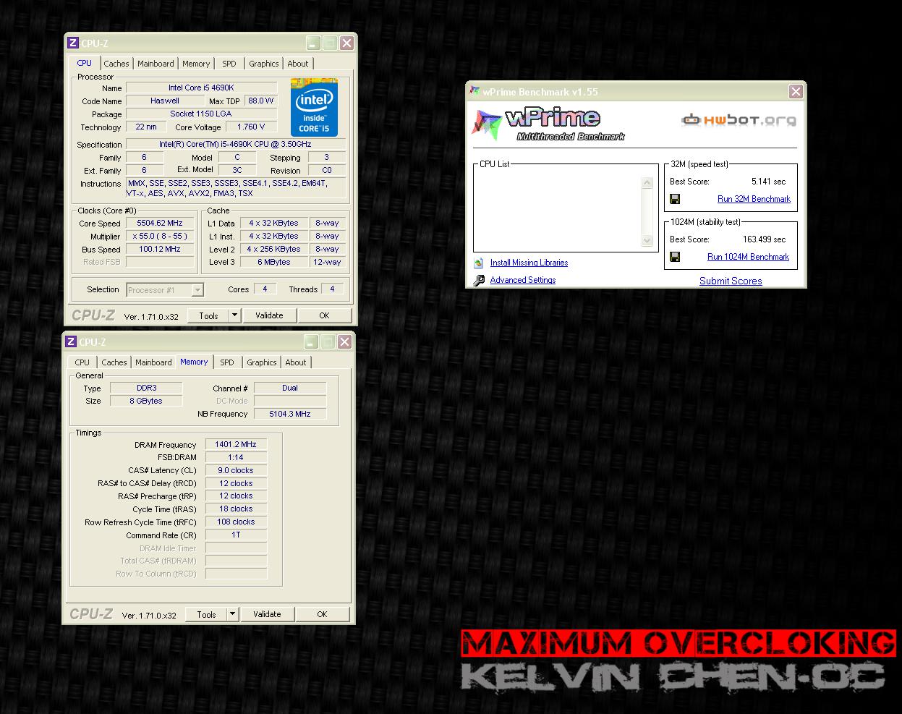Close the top CPU-Z window

point(346,43)
